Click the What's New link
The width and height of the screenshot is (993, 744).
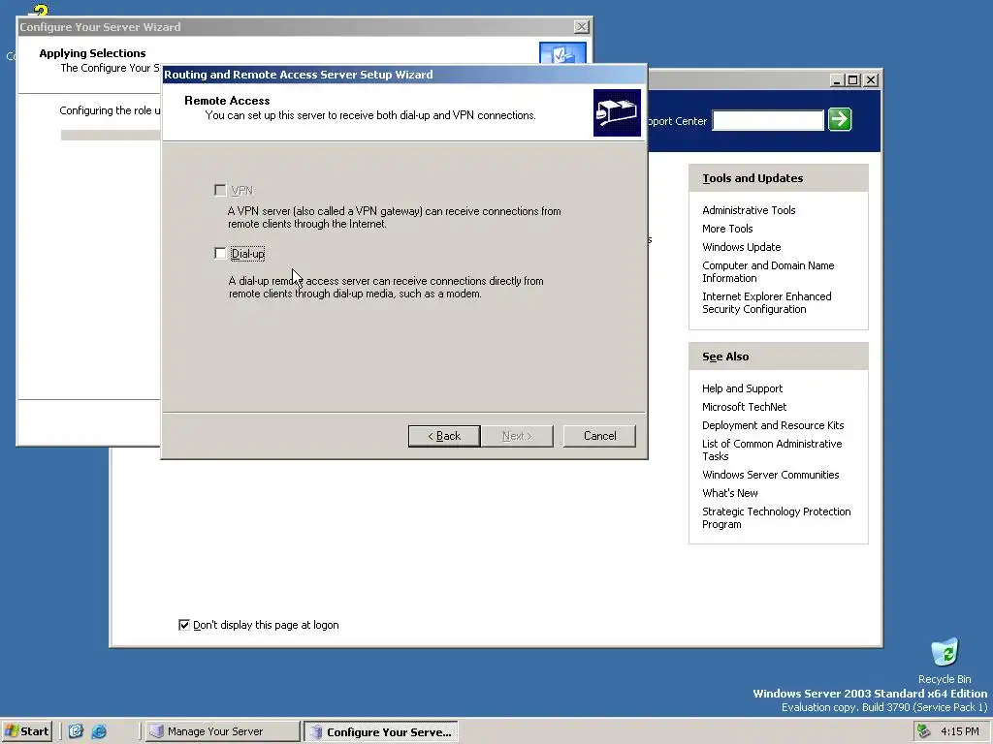pos(729,493)
